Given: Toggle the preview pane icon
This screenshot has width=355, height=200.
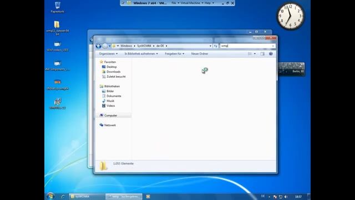Looking at the screenshot, I should click(x=262, y=54).
